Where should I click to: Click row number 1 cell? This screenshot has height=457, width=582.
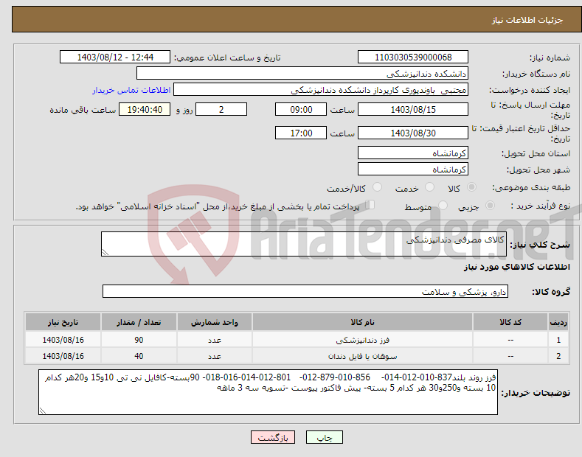pyautogui.click(x=558, y=340)
